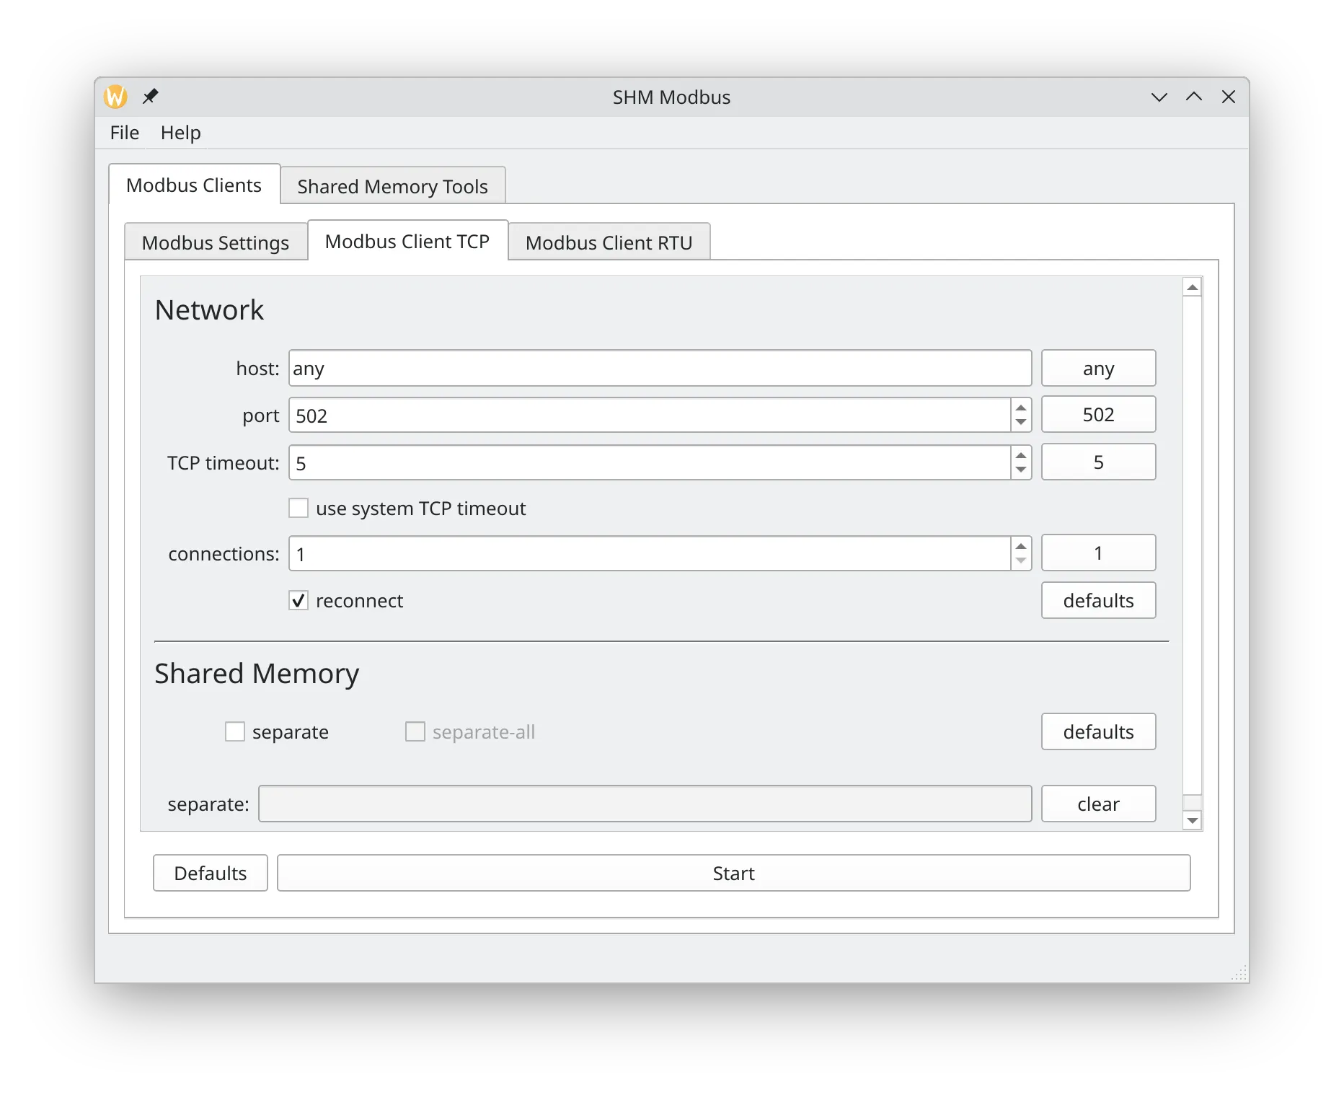Screen dimensions: 1344x1095
Task: Click the SHM Modbus app icon in title bar
Action: (x=116, y=97)
